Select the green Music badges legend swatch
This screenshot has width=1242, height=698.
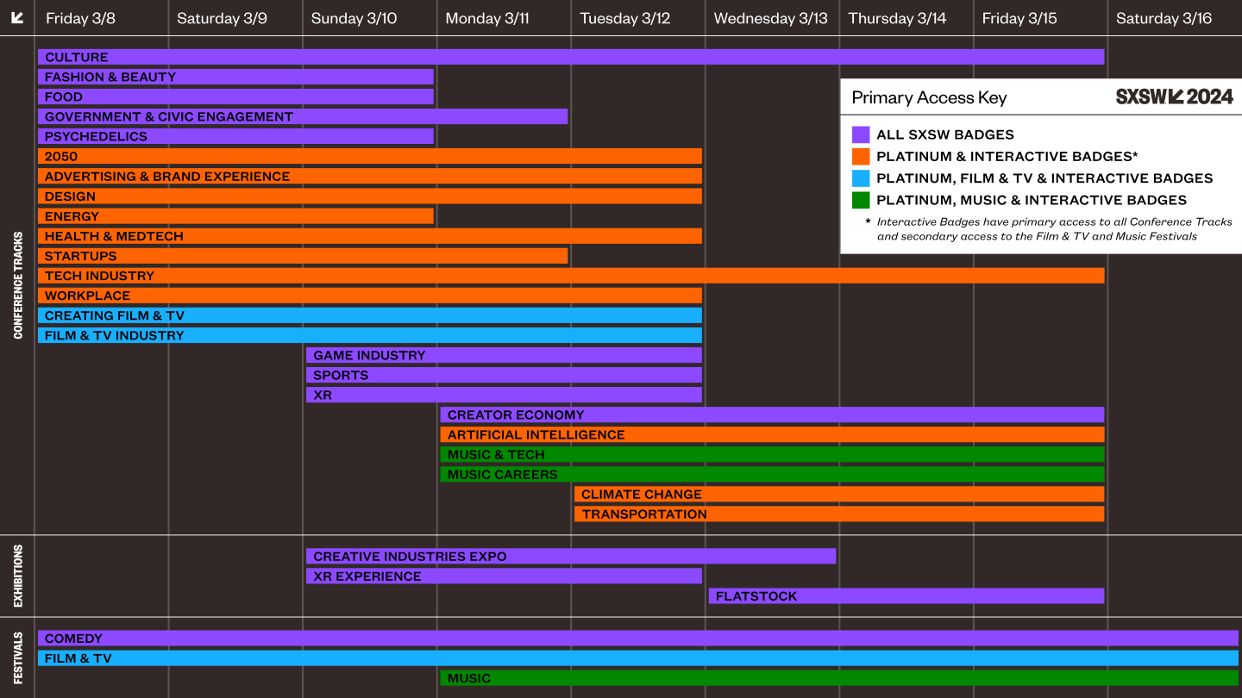[x=861, y=200]
